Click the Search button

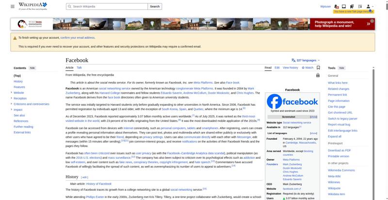(x=155, y=6)
